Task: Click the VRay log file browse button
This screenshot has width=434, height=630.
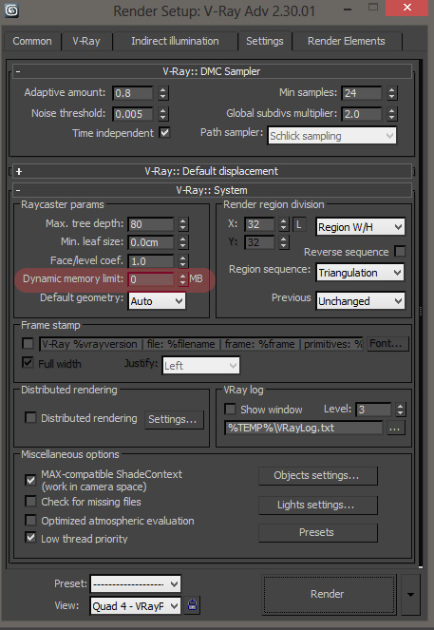Action: [395, 429]
